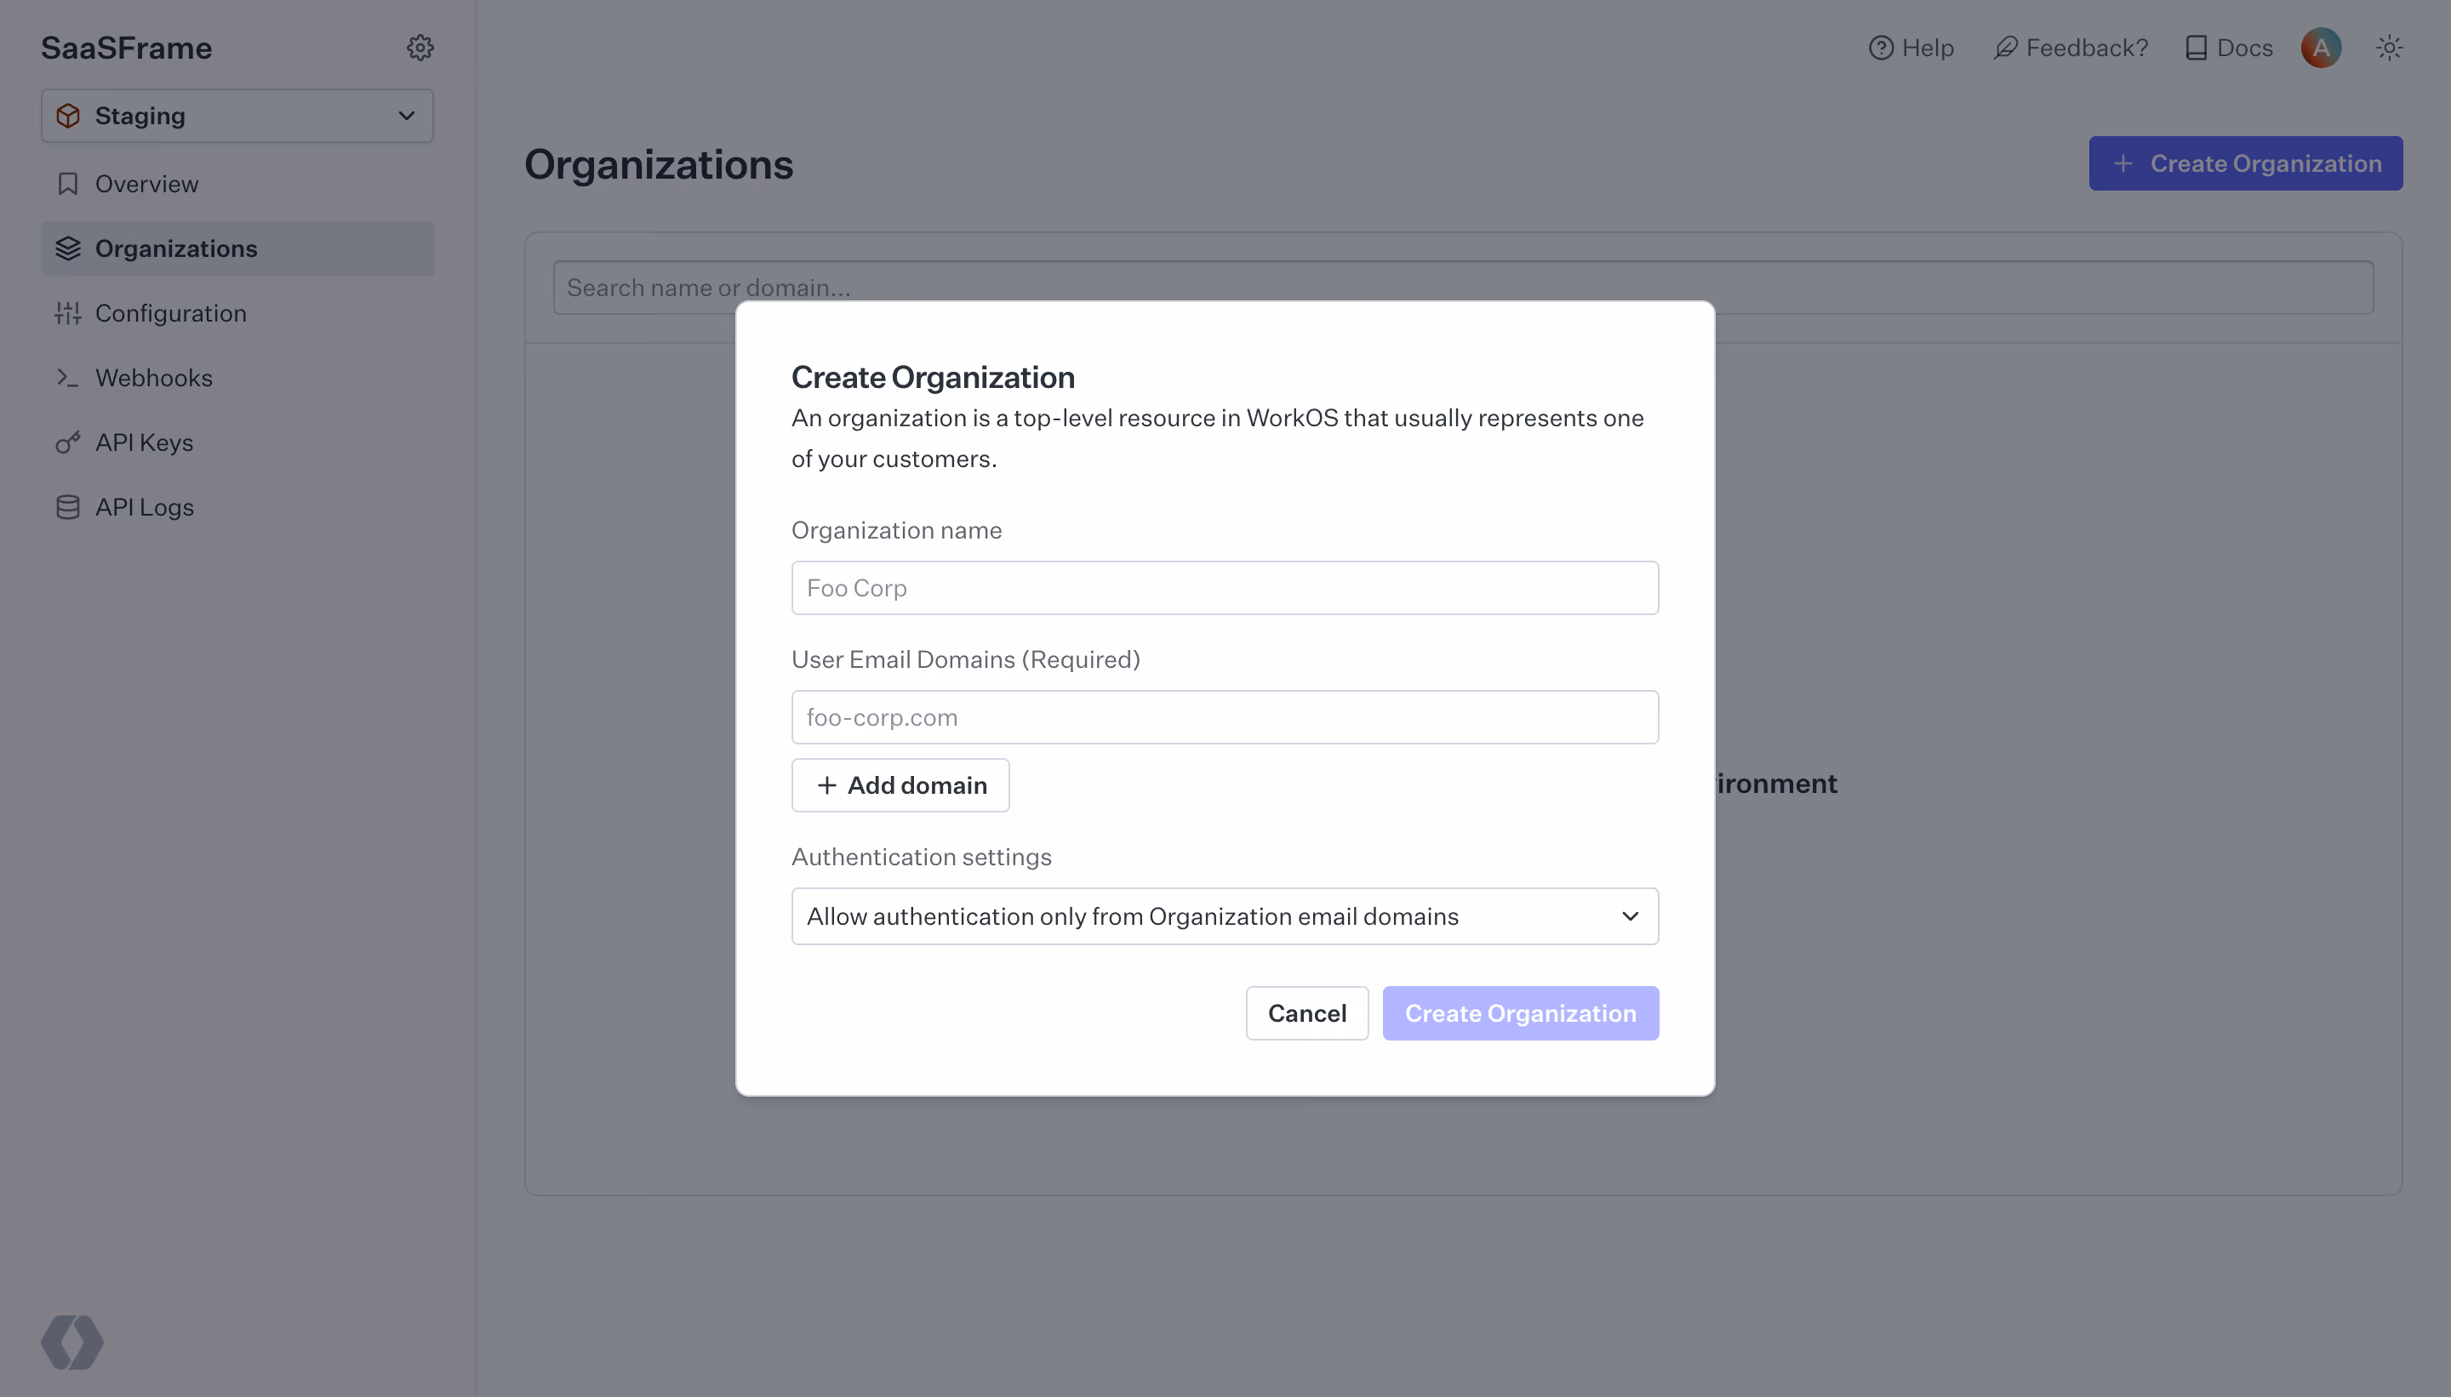2451x1397 pixels.
Task: Click the API Logs database icon
Action: pos(68,506)
